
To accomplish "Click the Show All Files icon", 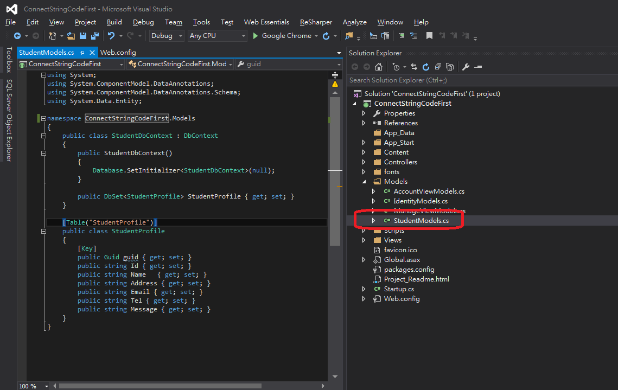I will [450, 67].
